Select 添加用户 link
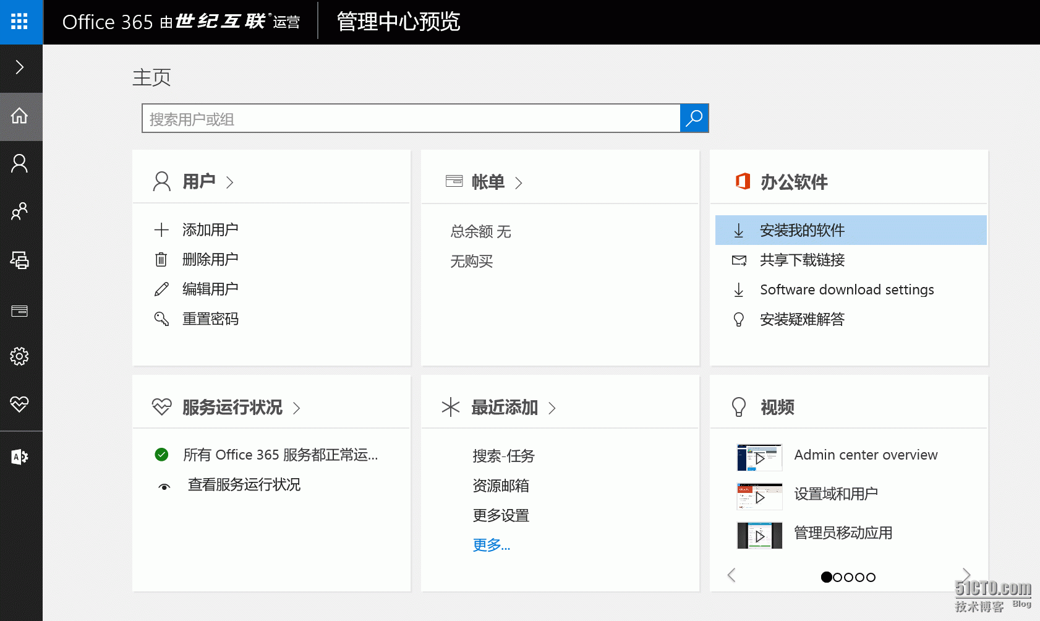The height and width of the screenshot is (621, 1040). (x=210, y=230)
